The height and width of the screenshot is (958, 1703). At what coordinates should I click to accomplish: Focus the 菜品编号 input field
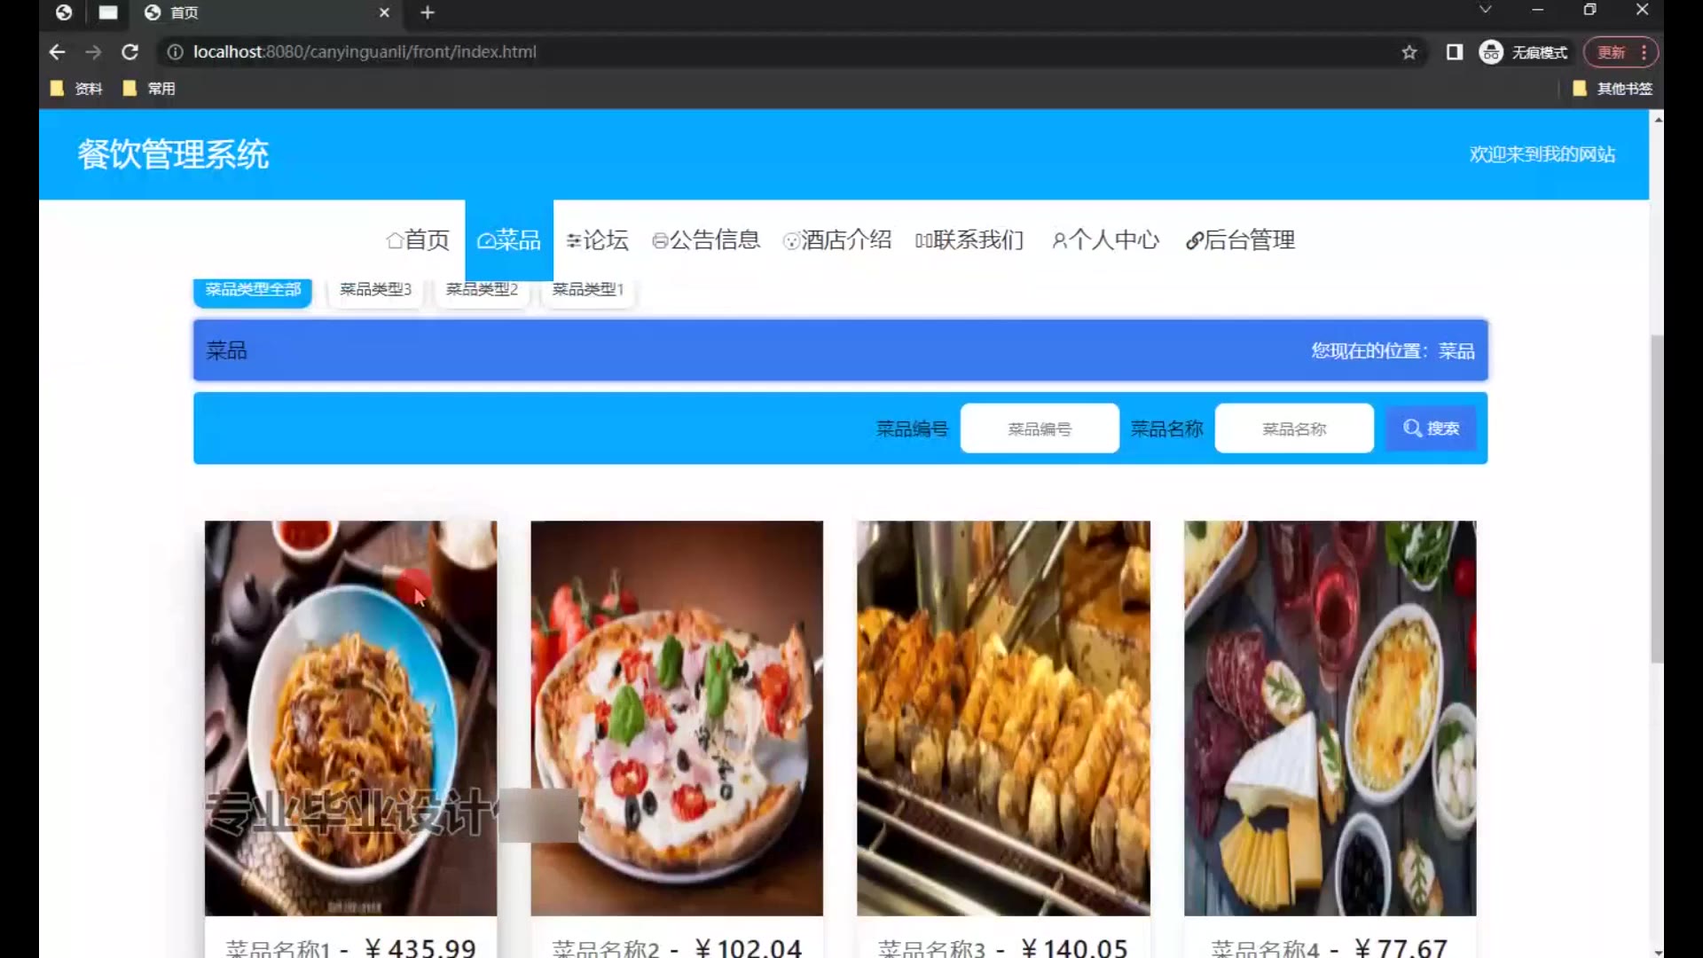point(1039,428)
